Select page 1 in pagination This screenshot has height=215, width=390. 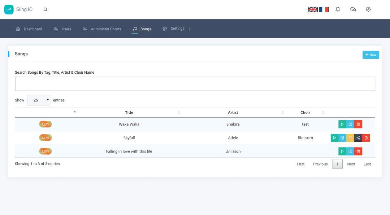(338, 164)
